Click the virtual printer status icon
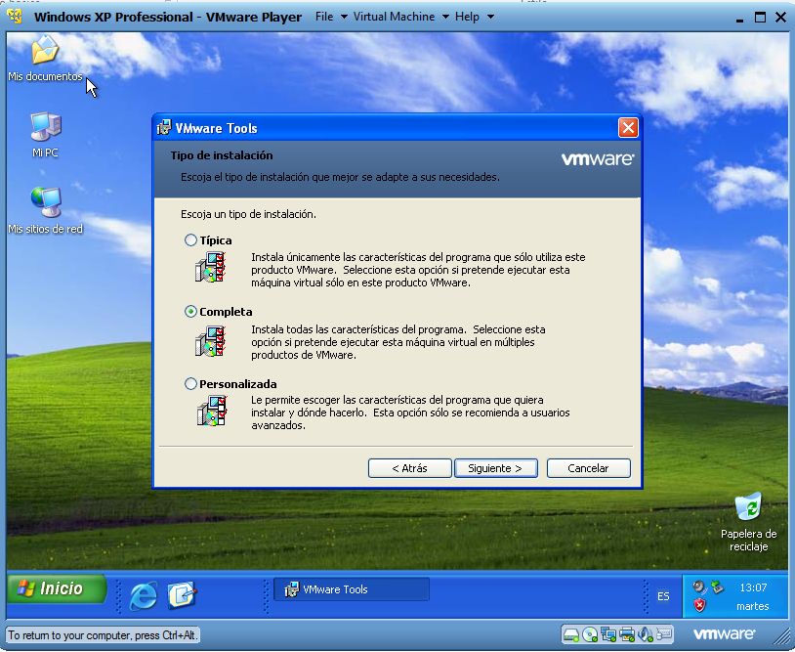Viewport: 795px width, 652px height. click(626, 633)
